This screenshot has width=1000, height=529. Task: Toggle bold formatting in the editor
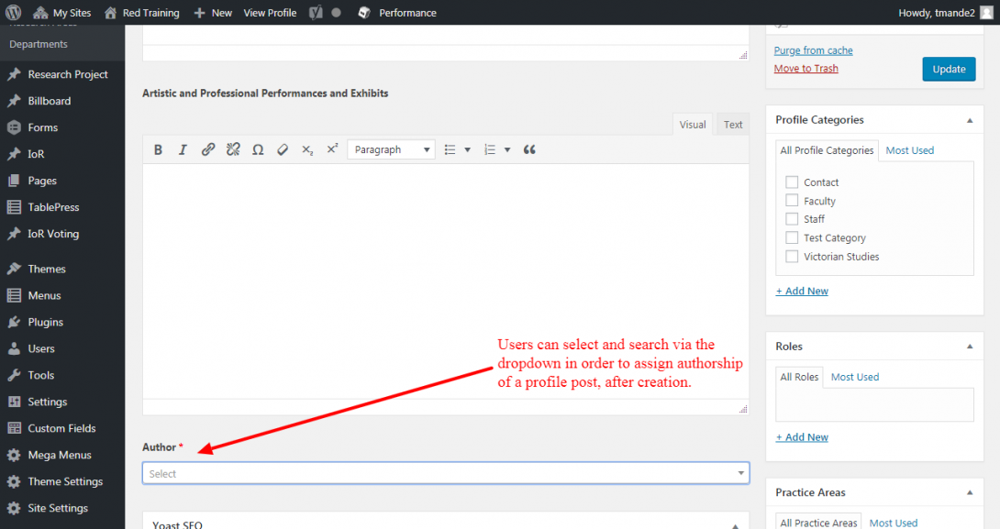click(158, 149)
